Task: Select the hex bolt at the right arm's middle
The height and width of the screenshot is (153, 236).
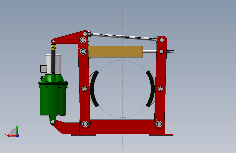Action: coord(160,89)
